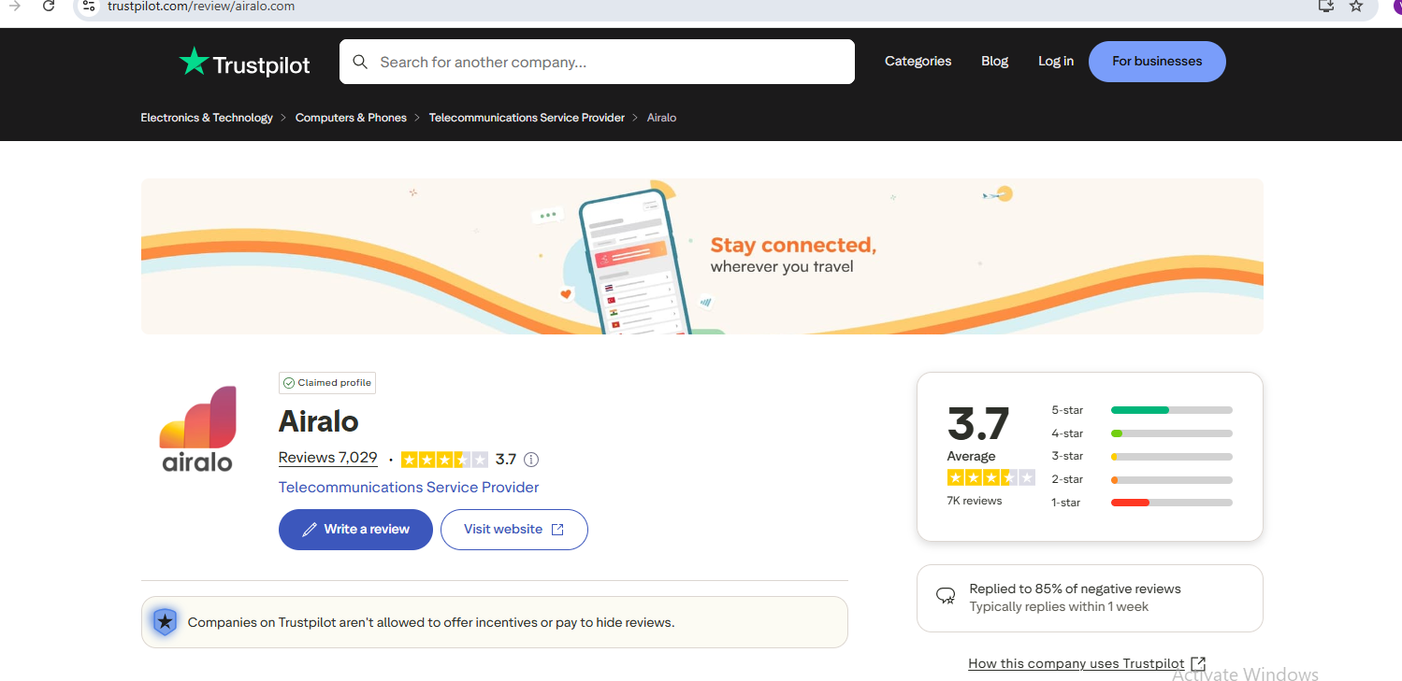Click the Search for another company field
The height and width of the screenshot is (681, 1402).
tap(597, 62)
